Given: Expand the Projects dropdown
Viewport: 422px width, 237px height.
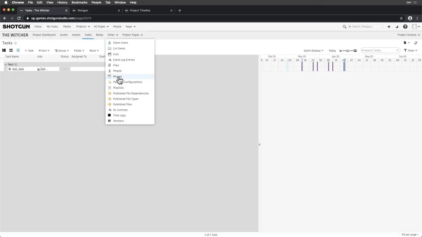Looking at the screenshot, I should click(x=83, y=27).
